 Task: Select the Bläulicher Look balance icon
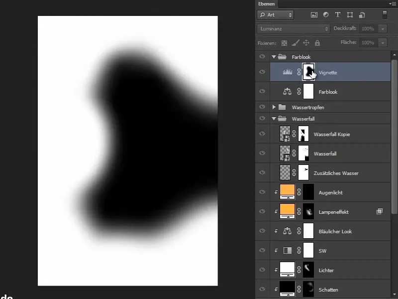(x=287, y=231)
